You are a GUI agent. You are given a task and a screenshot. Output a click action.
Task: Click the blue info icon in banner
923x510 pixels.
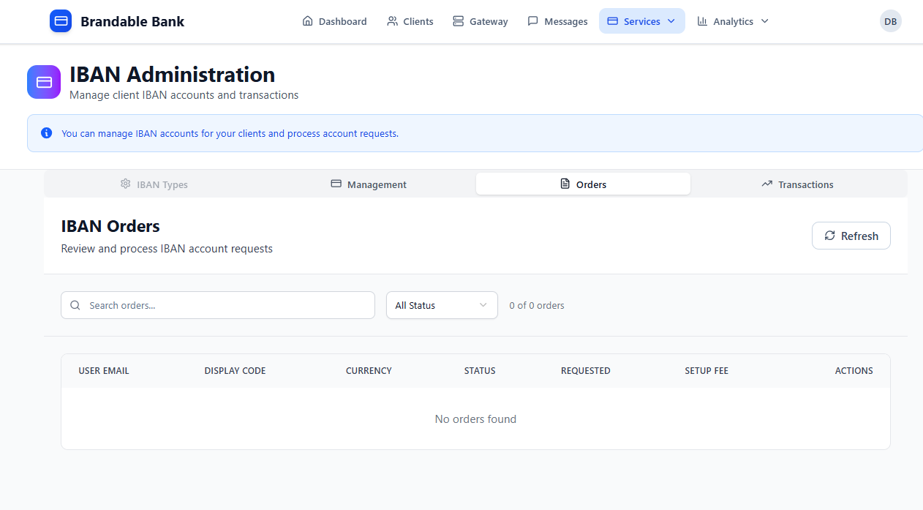coord(47,133)
